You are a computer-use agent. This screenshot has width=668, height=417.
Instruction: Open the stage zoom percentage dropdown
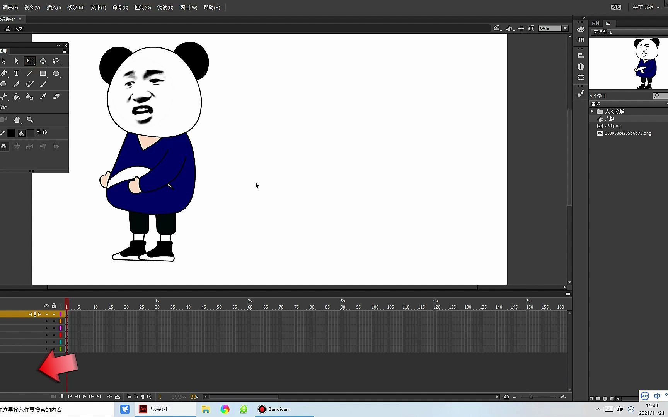tap(565, 29)
